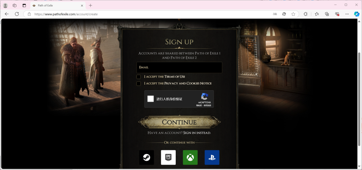
Task: Open the Settings and more menu
Action: pos(347,14)
